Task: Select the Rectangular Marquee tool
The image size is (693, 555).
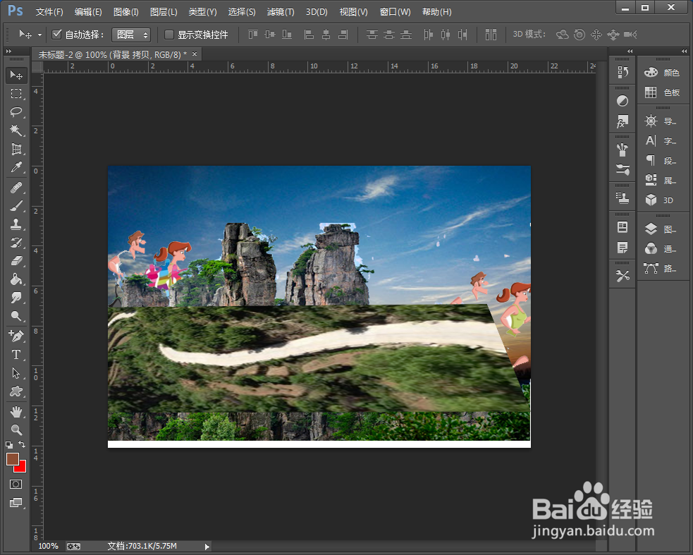Action: [x=16, y=93]
